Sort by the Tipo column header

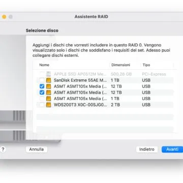[146, 65]
